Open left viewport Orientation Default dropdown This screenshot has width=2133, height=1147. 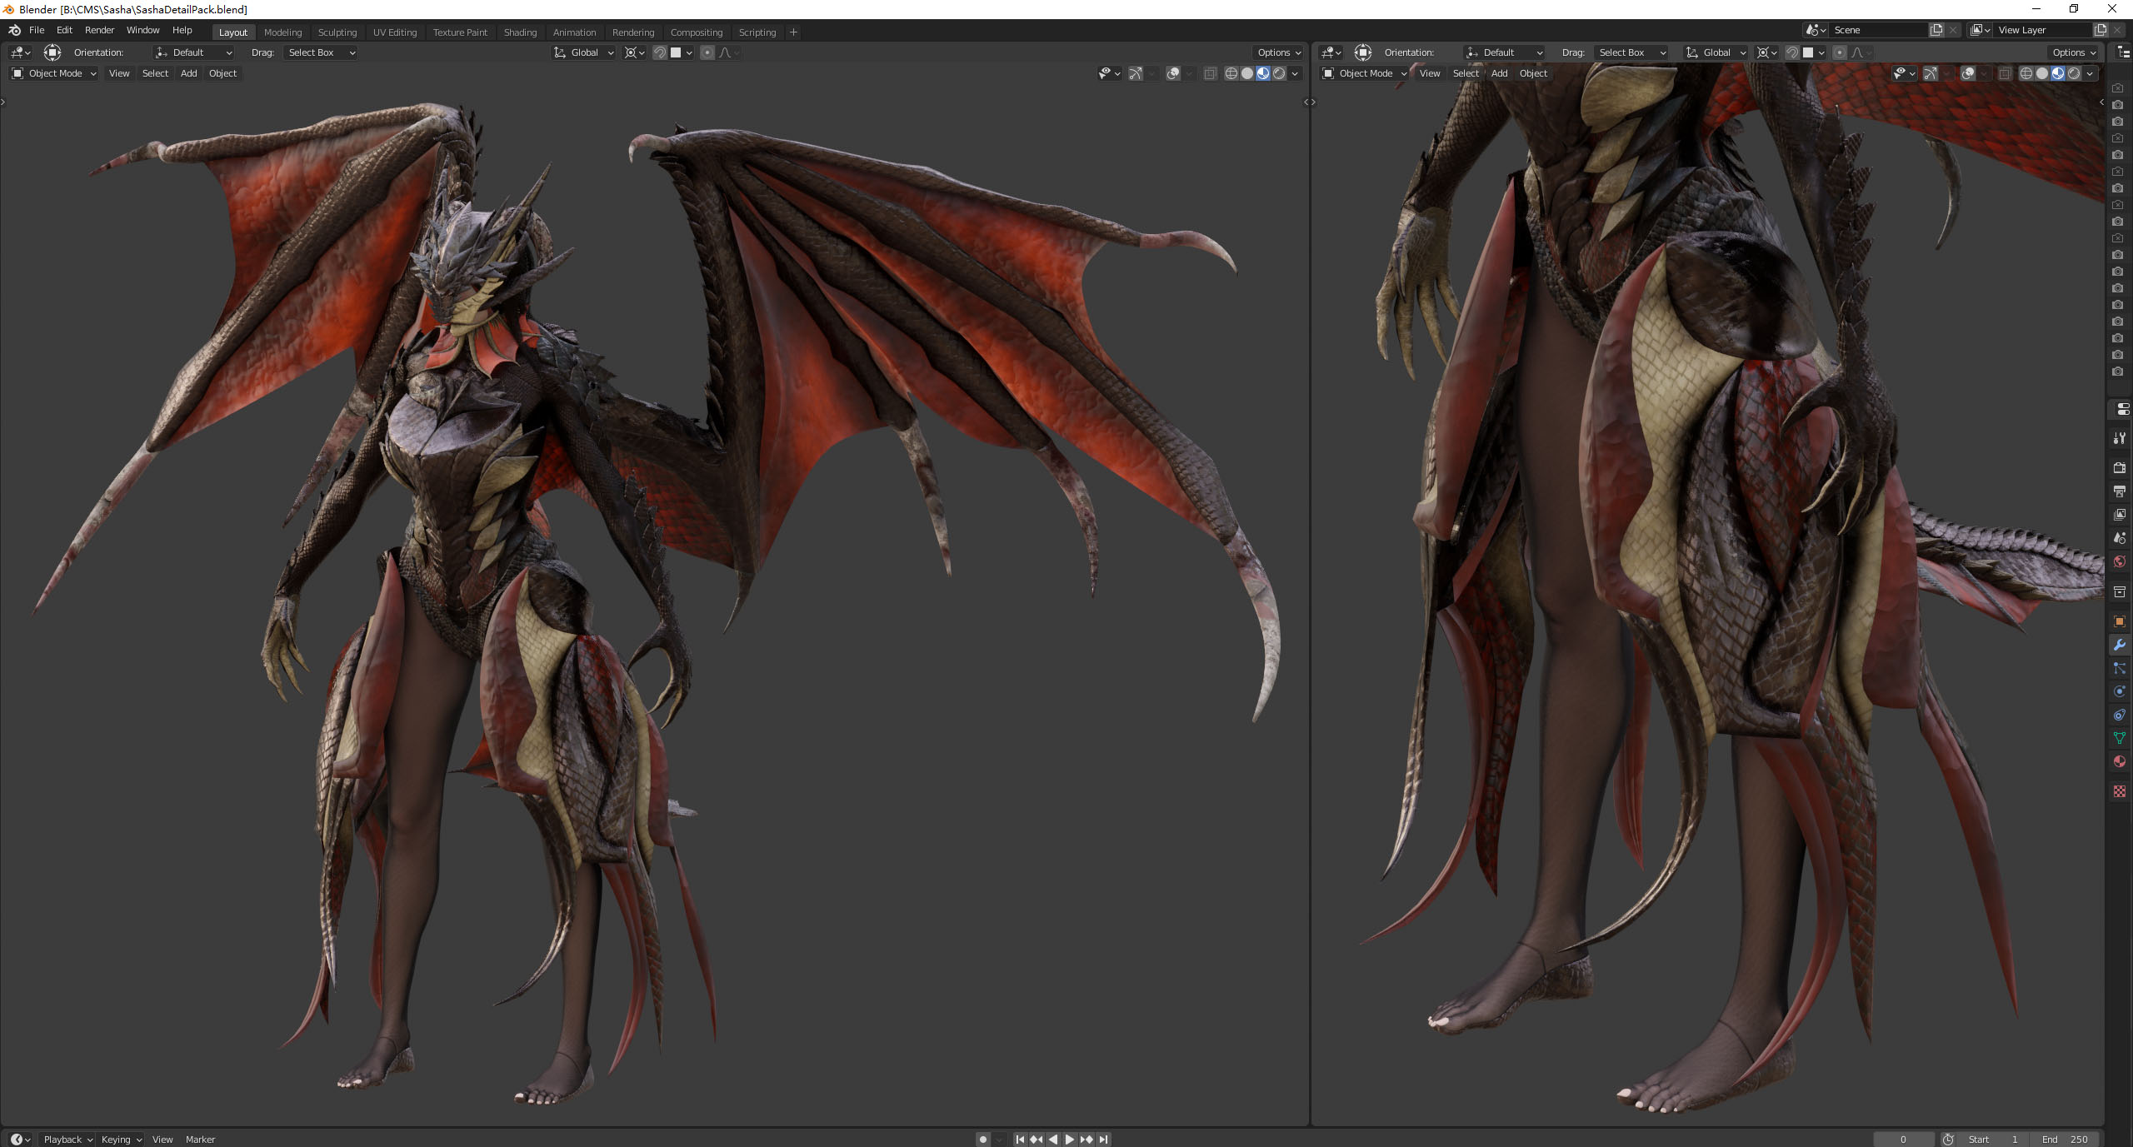[193, 52]
